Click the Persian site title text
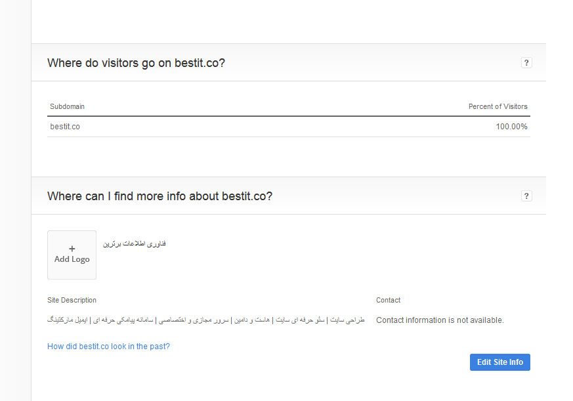 tap(135, 243)
